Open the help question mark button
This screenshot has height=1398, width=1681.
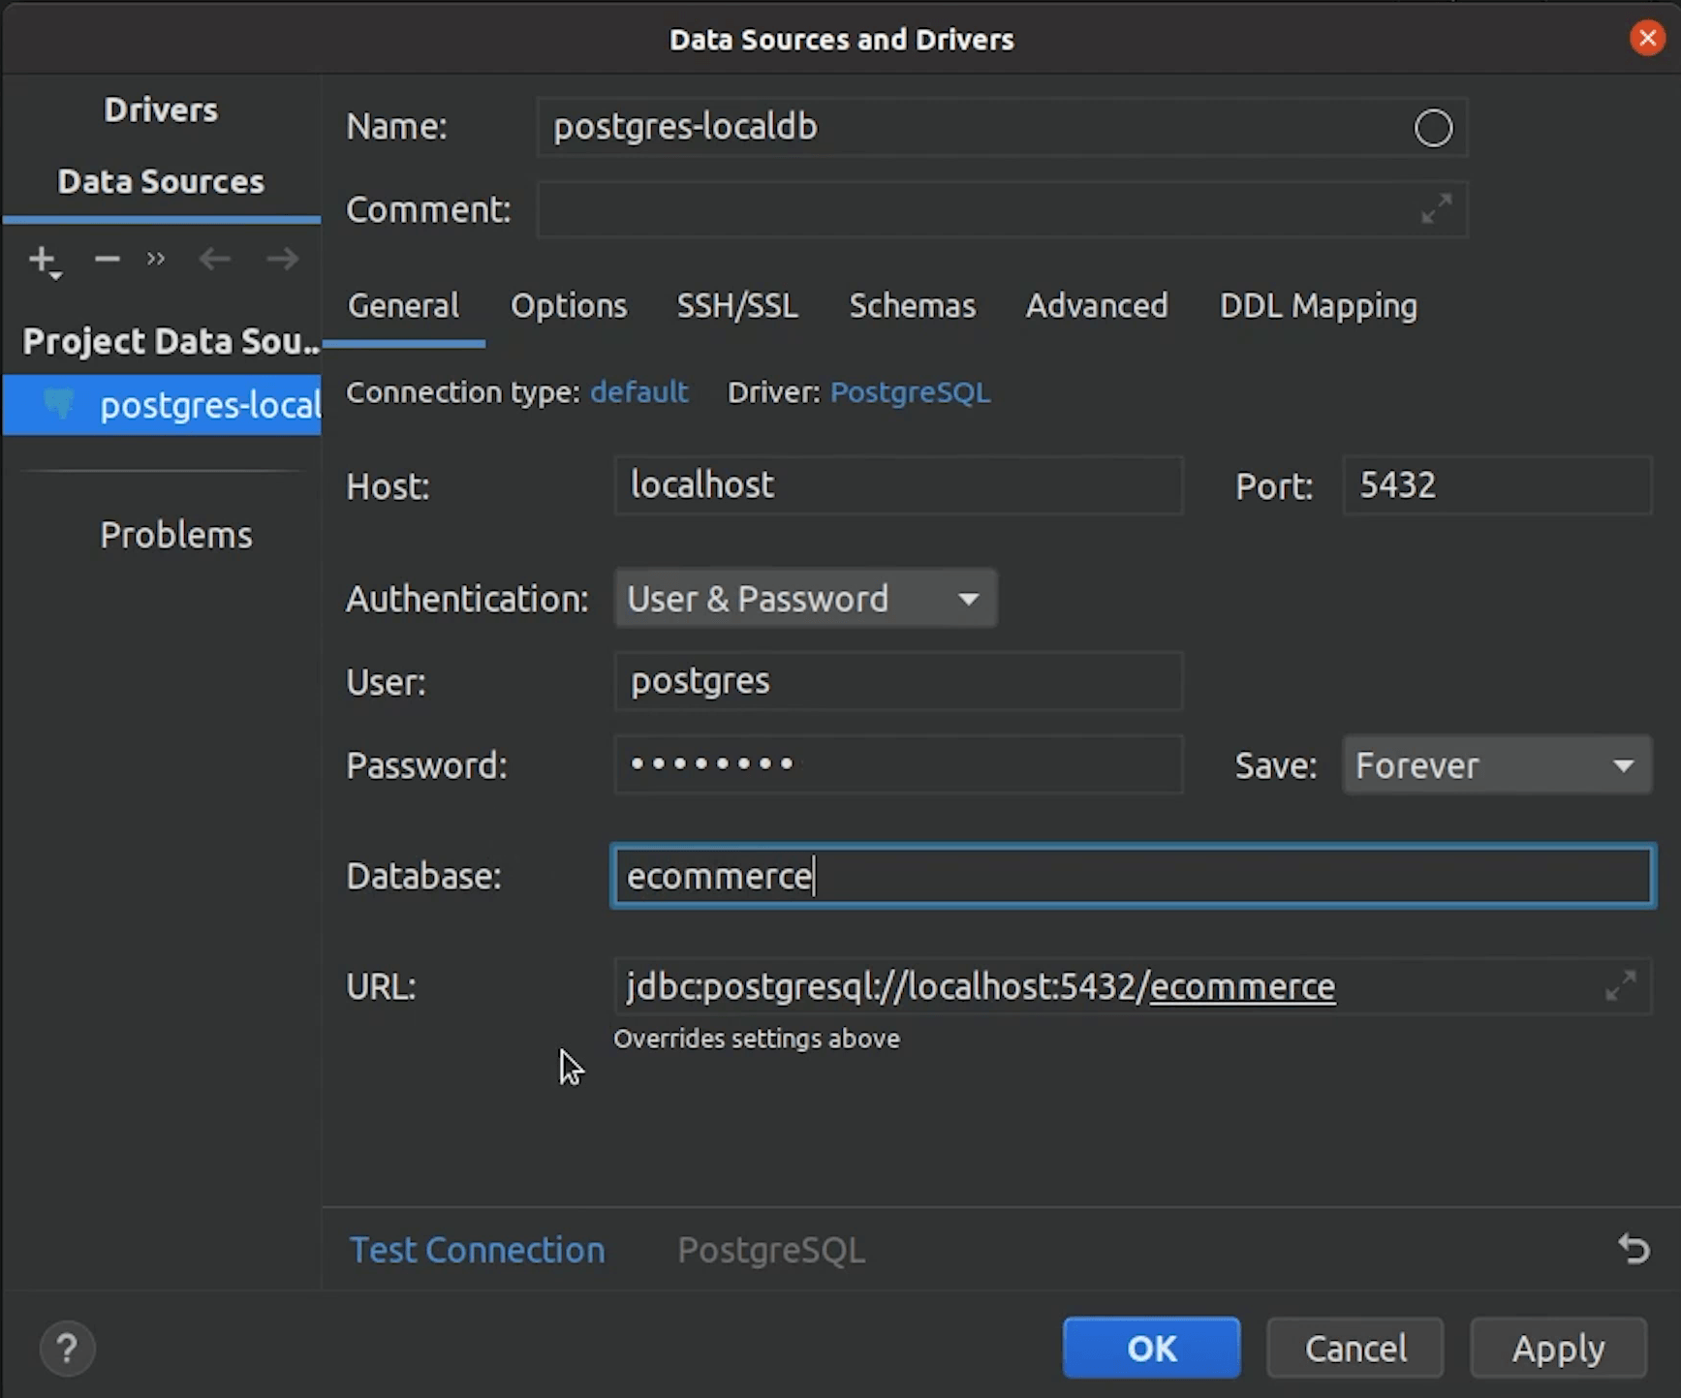[67, 1348]
